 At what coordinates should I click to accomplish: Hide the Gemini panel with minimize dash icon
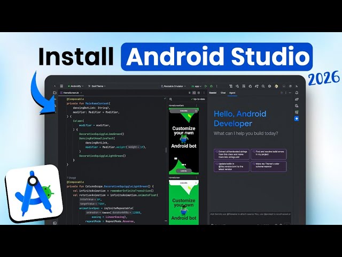pos(290,93)
